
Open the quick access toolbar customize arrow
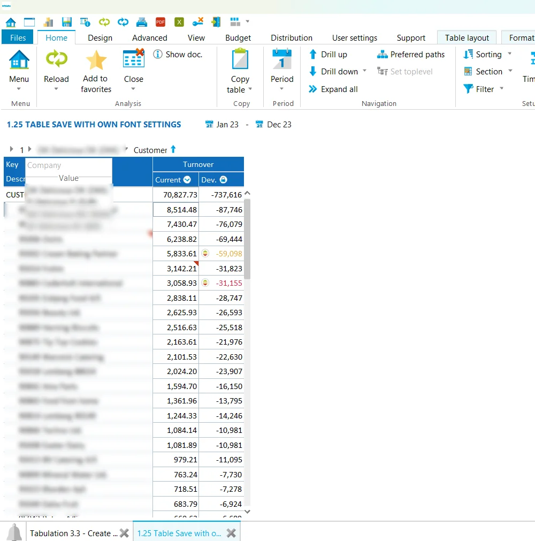click(x=247, y=21)
